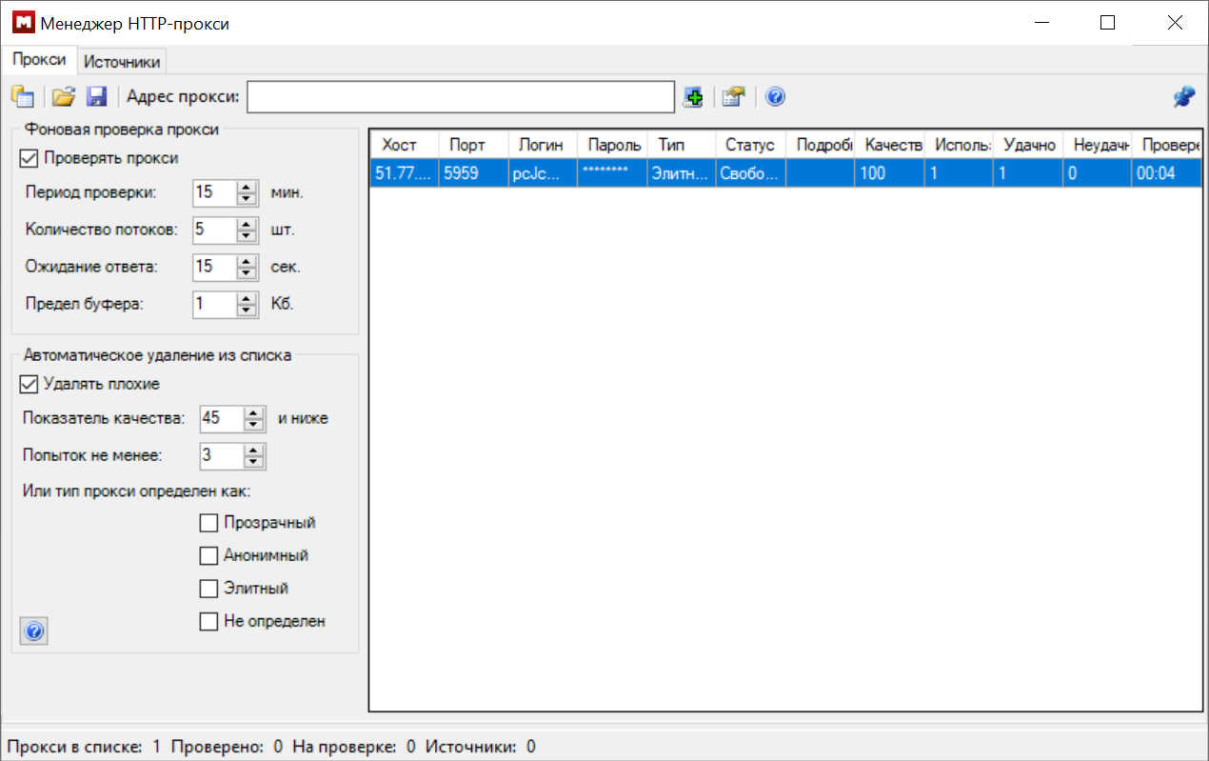Enable the 'Прозрачный' proxy type checkbox
1209x761 pixels.
pos(208,523)
